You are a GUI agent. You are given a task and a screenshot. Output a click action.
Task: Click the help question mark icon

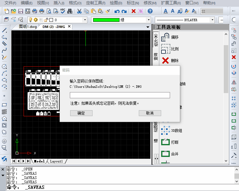(x=150, y=11)
